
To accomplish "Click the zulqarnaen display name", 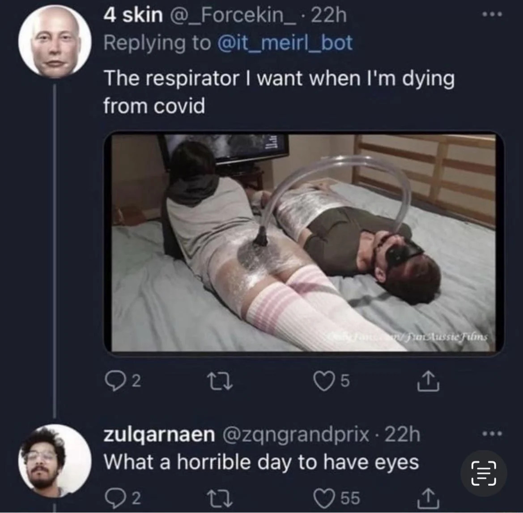I will coord(159,434).
